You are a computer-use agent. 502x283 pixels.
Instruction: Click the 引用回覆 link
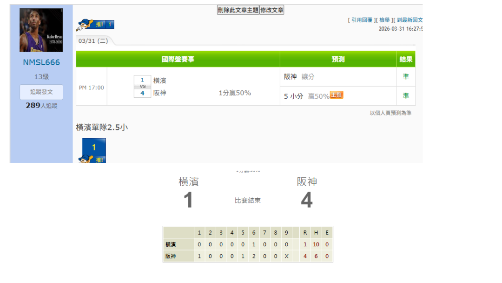pyautogui.click(x=362, y=20)
